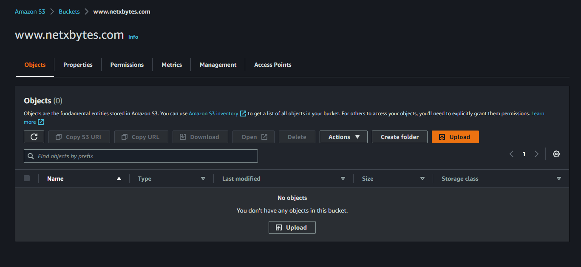The image size is (581, 267).
Task: Click the refresh objects icon button
Action: tap(34, 137)
